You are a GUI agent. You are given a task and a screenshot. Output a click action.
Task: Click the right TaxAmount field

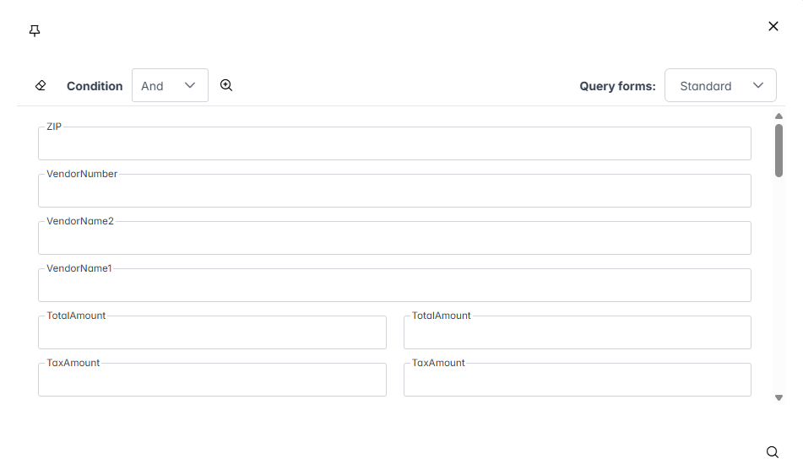coord(577,381)
